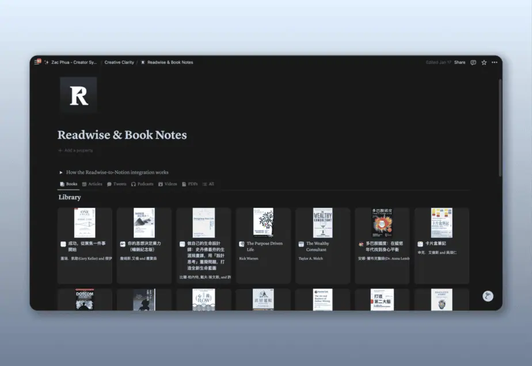Open the Designing Your Life book cover
Screen dimensions: 532x366
(204, 223)
